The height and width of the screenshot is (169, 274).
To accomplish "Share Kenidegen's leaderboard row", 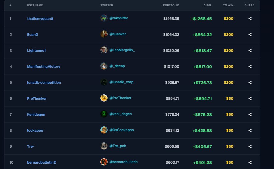I will [250, 115].
